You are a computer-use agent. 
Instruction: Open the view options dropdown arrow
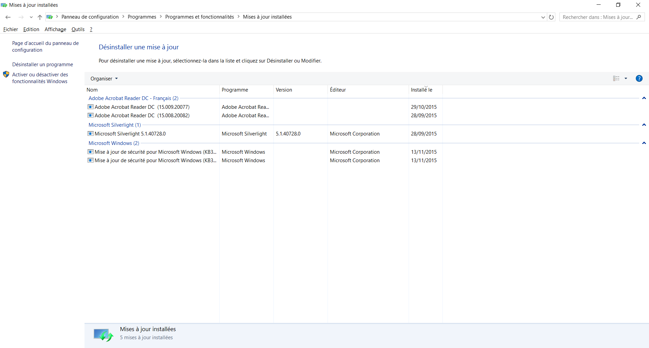(x=626, y=78)
